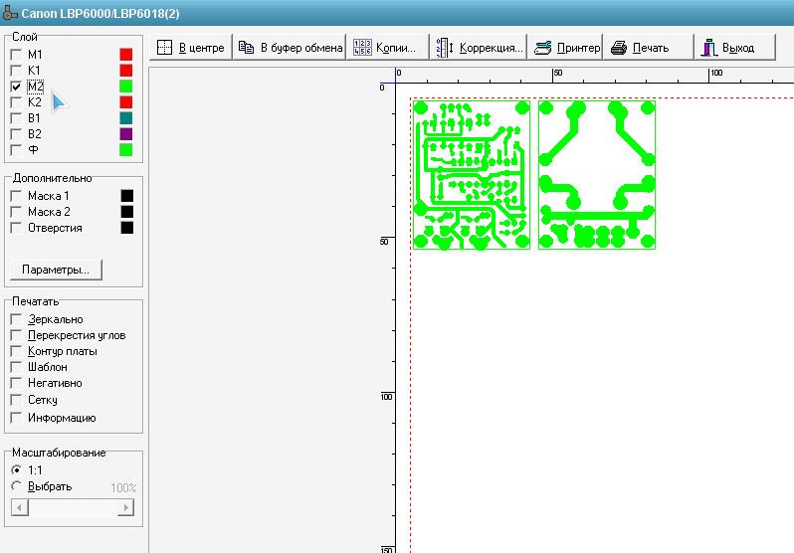Click the black color swatch for 'Маска 1'

126,197
